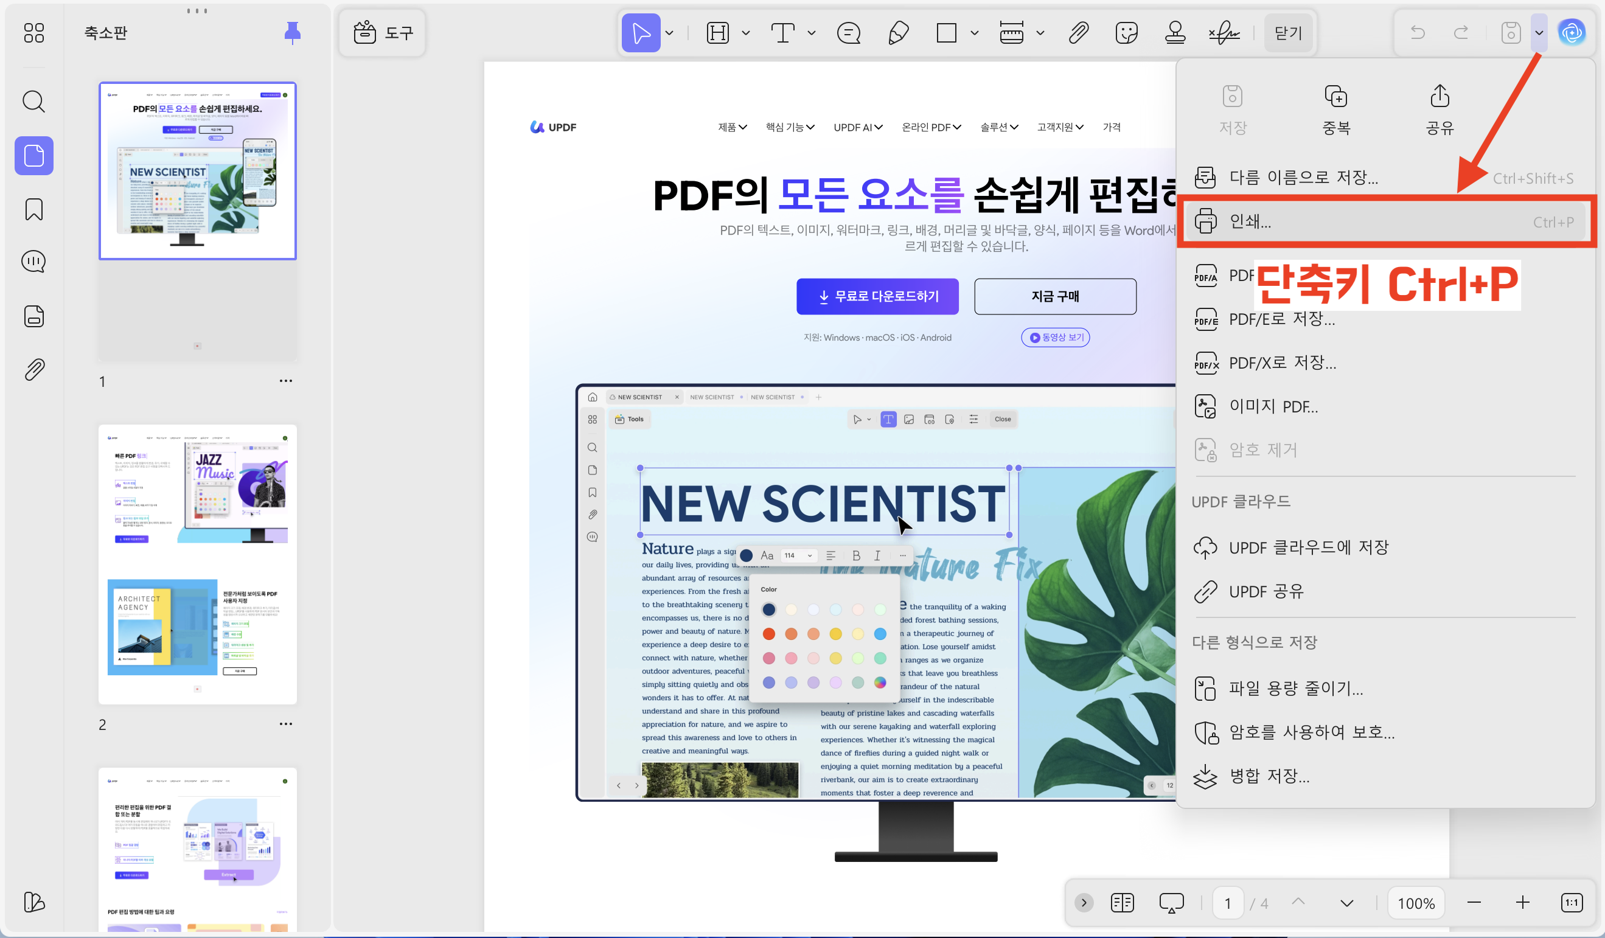Click the 닫기 close toolbar button

pyautogui.click(x=1289, y=32)
